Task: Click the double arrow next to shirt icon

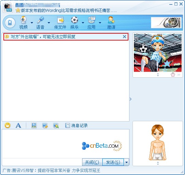Action: (x=179, y=75)
